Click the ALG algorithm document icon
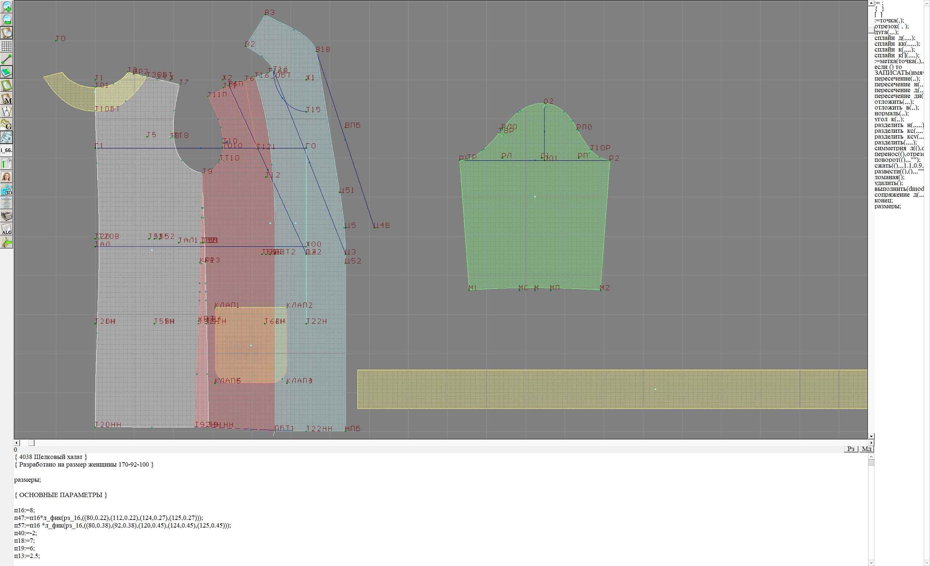930x566 pixels. [7, 229]
